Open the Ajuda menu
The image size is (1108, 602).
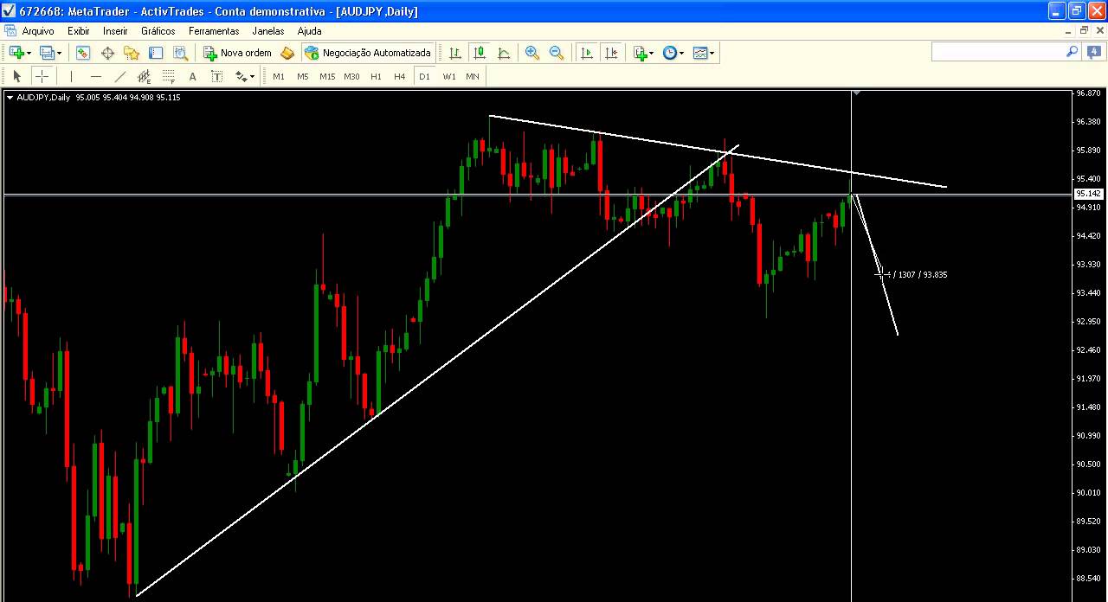click(x=309, y=30)
